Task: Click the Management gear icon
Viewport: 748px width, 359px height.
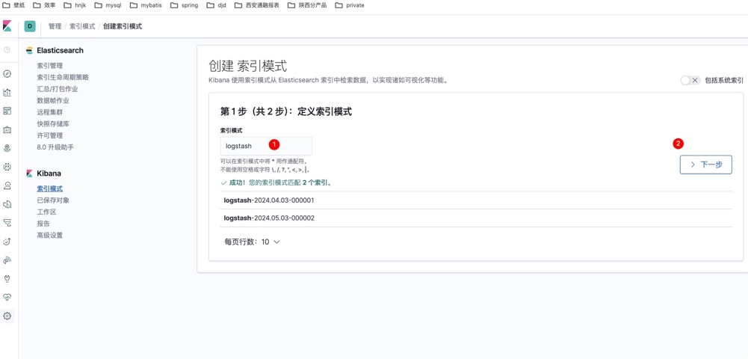Action: [x=7, y=316]
